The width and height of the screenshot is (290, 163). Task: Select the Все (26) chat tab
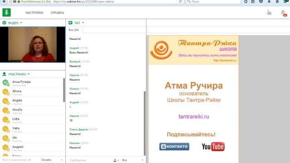coord(74,30)
